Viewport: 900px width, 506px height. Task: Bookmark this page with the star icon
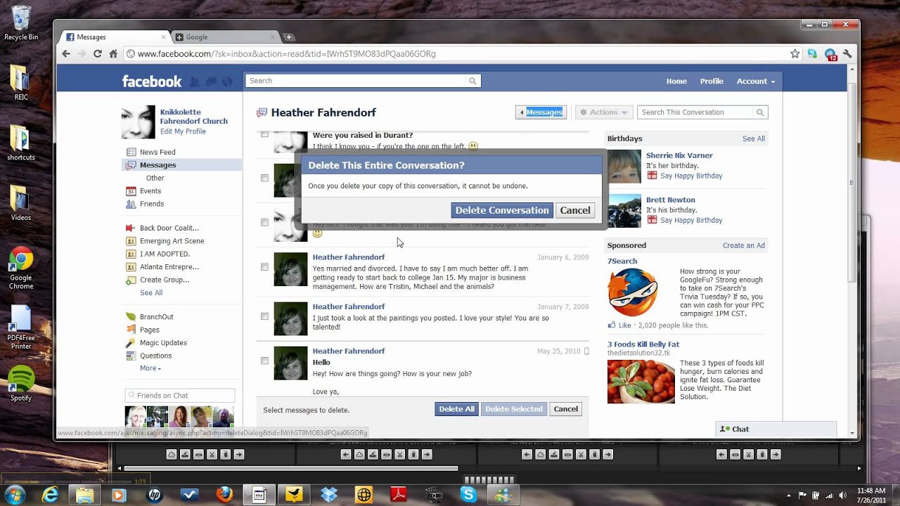point(795,53)
